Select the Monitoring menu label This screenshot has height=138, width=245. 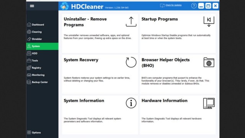38,75
